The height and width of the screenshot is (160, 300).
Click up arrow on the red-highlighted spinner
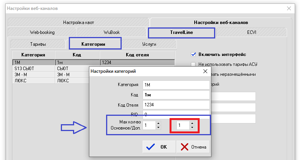(192, 123)
